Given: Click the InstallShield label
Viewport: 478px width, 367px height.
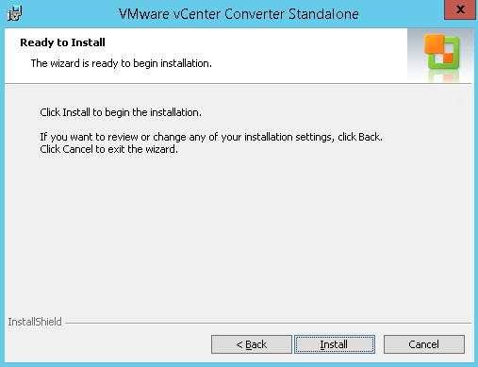Looking at the screenshot, I should pos(35,322).
